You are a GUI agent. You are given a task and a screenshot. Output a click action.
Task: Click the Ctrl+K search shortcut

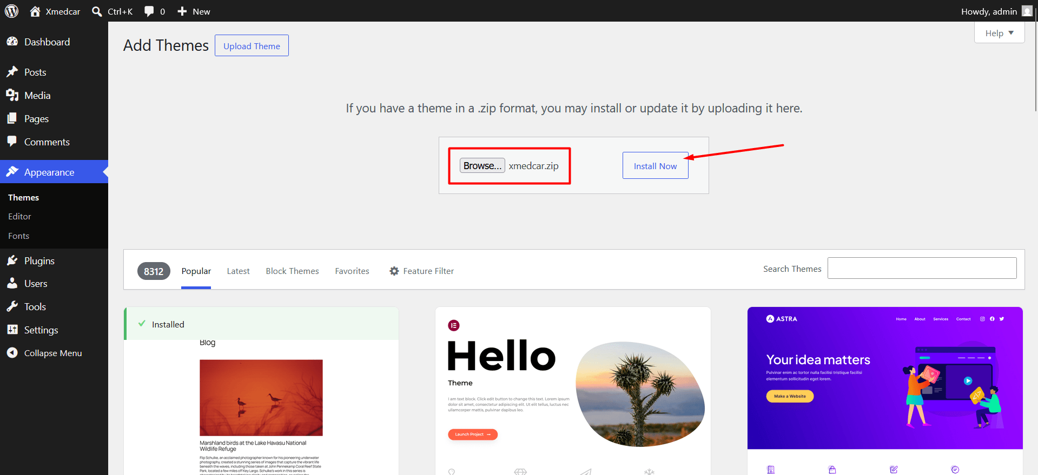pyautogui.click(x=120, y=11)
